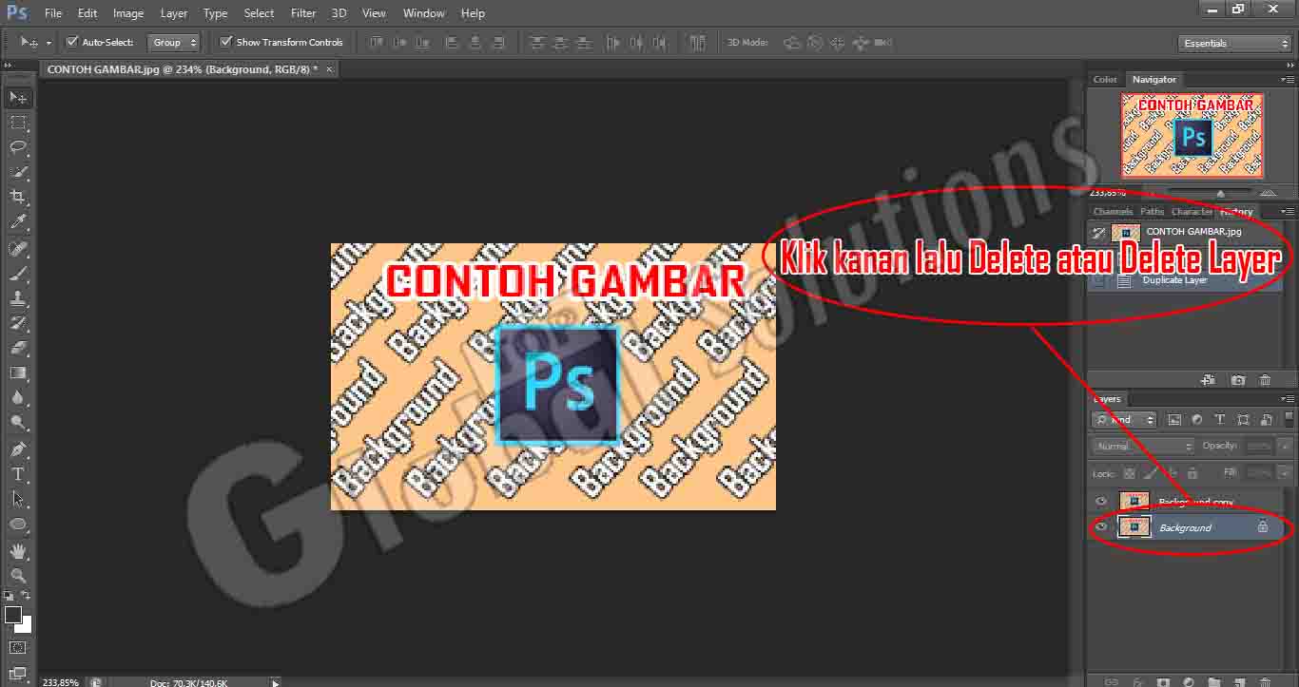
Task: Hide the Background layer eye icon
Action: click(x=1101, y=527)
